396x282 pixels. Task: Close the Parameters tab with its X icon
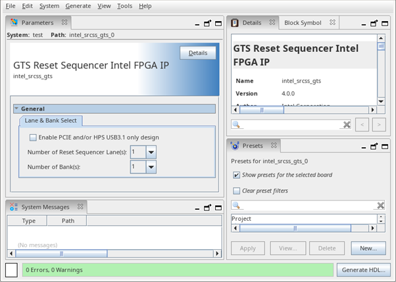tap(64, 22)
